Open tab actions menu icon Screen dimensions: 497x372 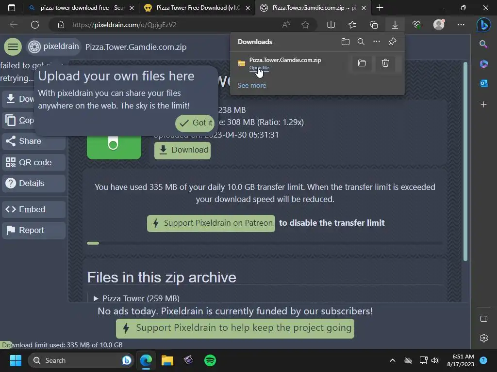pyautogui.click(x=12, y=8)
